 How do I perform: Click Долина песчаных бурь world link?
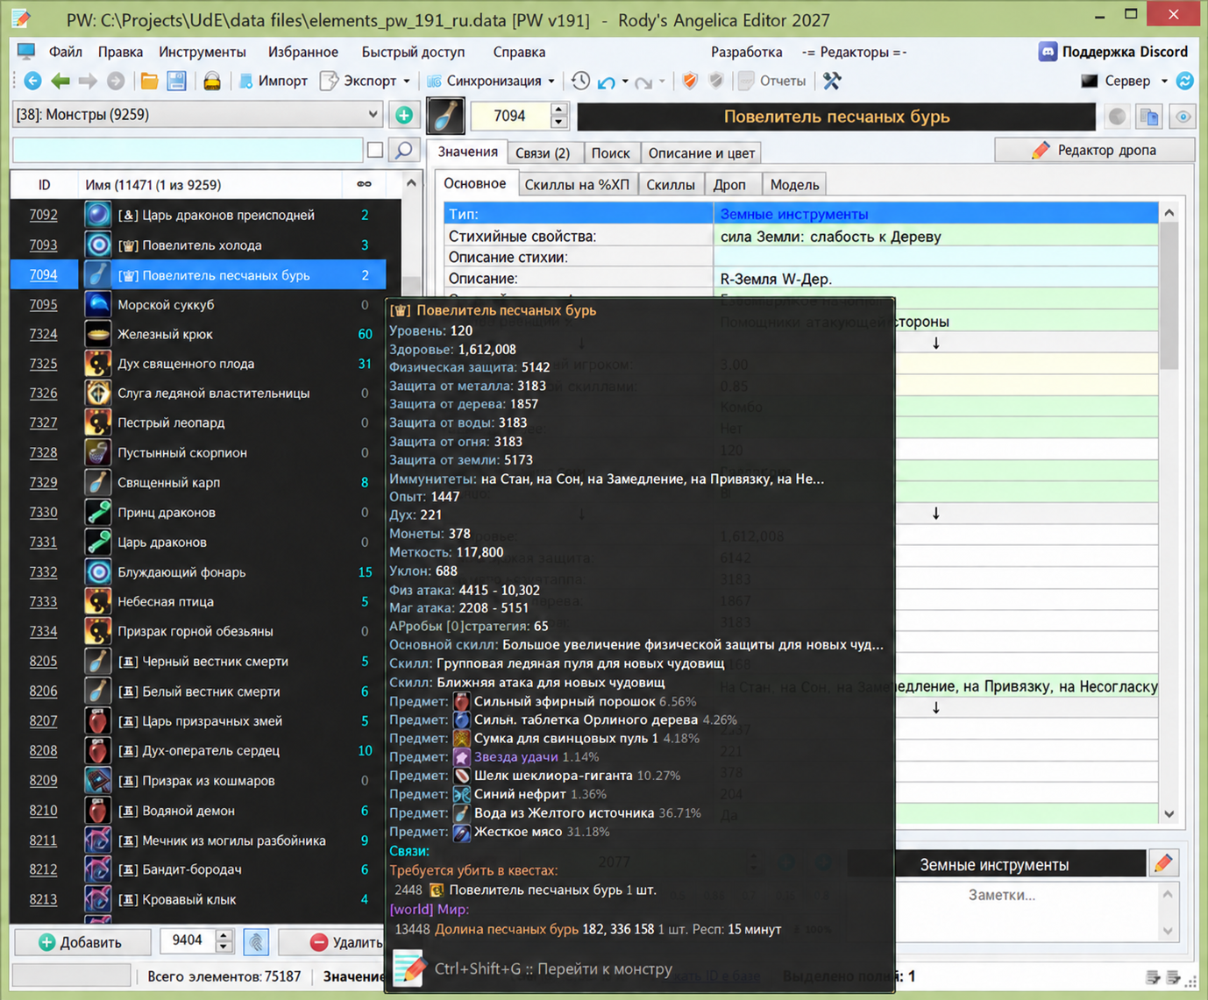tap(506, 929)
